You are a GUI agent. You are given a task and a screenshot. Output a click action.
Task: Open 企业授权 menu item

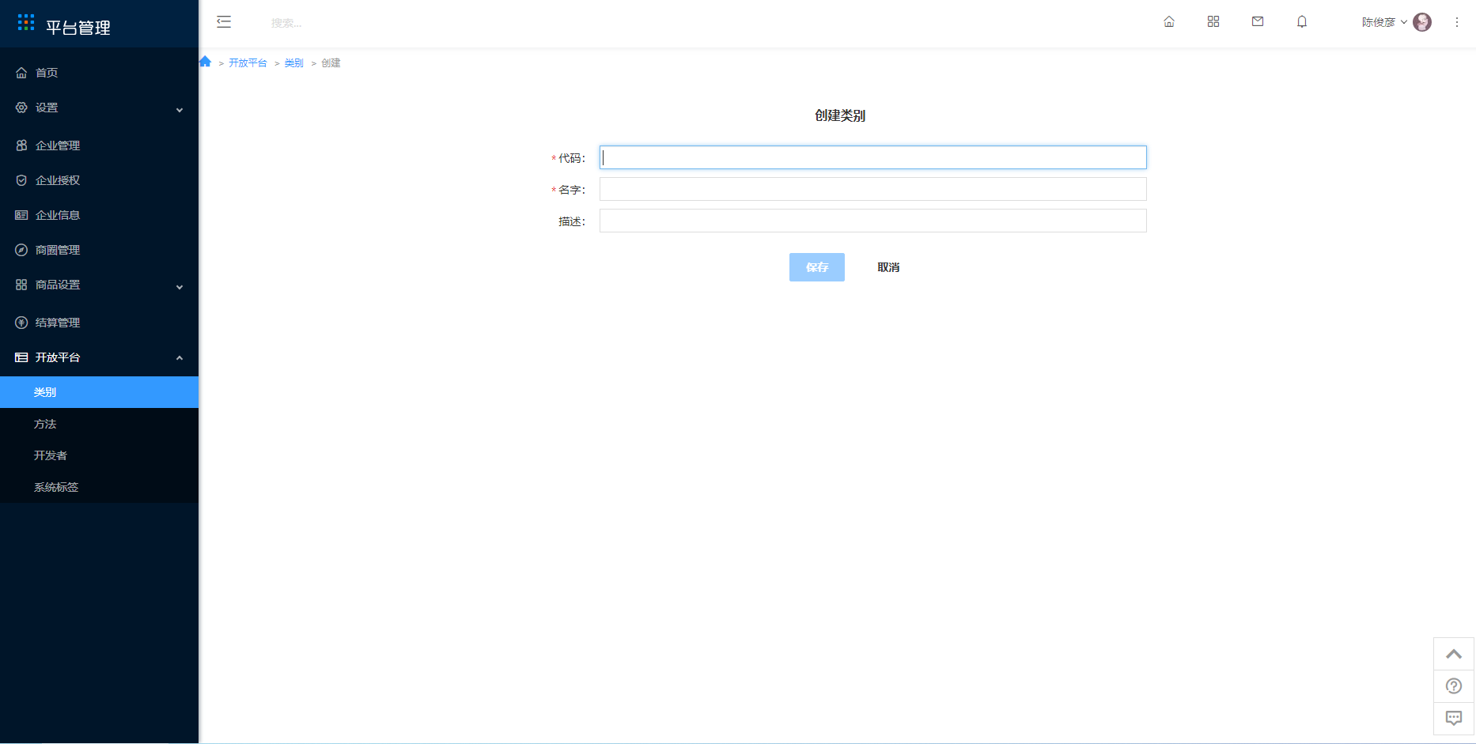point(99,180)
